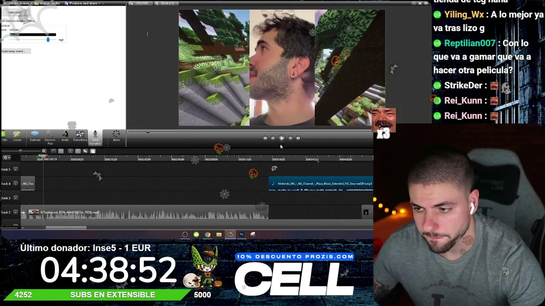Viewport: 545px width, 306px height.
Task: Select the Mii_Chan clip on Track 4
Action: (28, 184)
